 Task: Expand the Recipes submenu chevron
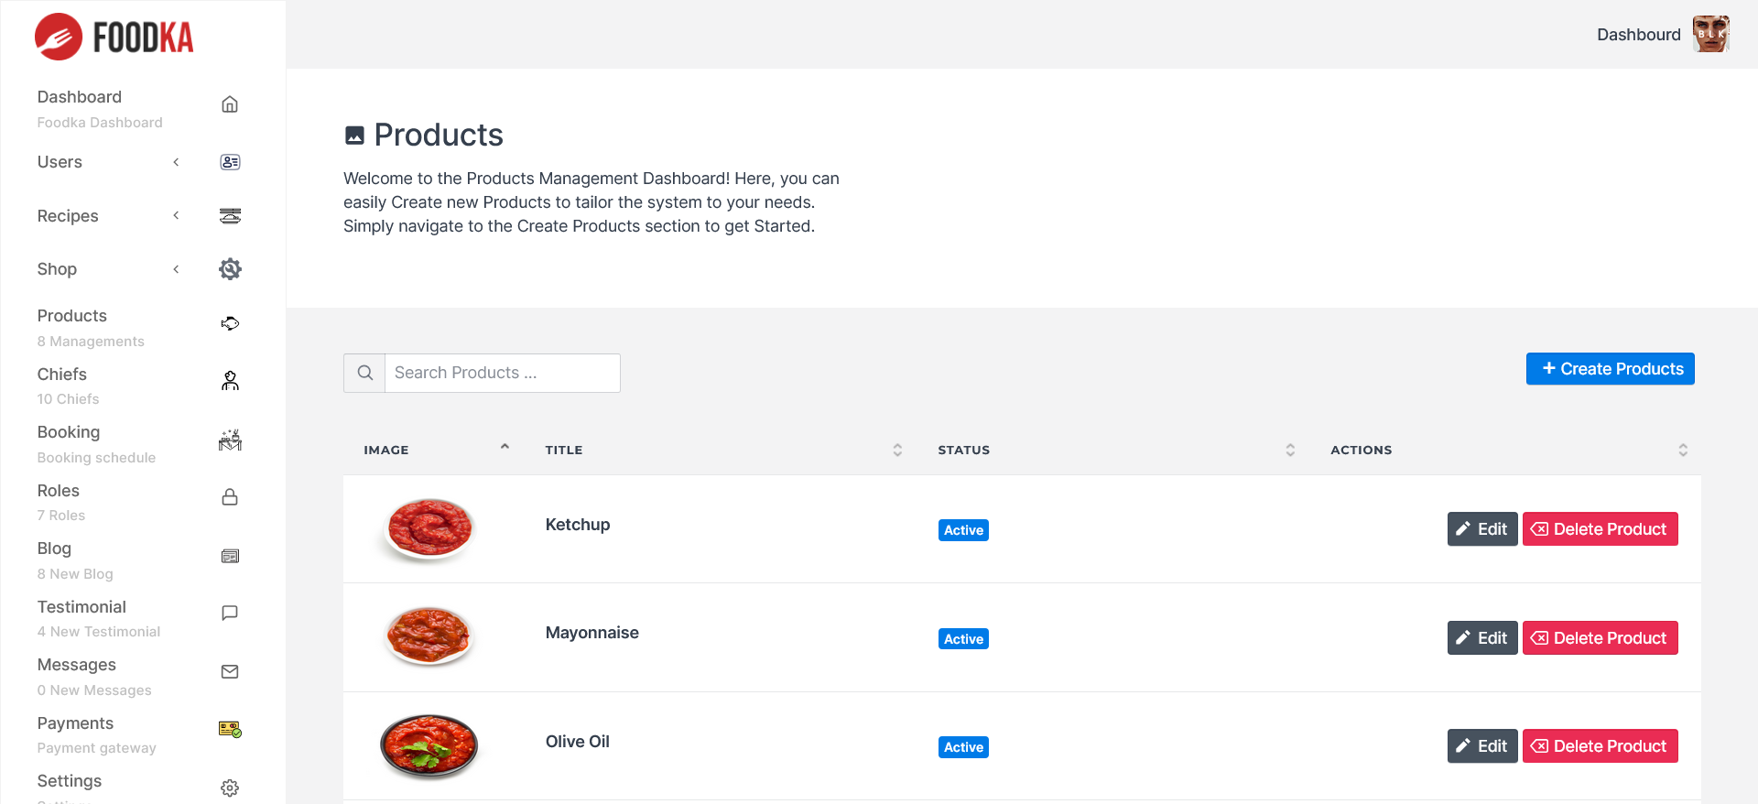point(176,216)
